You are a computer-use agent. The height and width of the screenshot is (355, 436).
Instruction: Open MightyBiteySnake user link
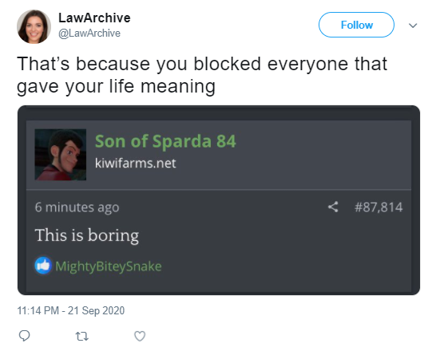(x=109, y=266)
